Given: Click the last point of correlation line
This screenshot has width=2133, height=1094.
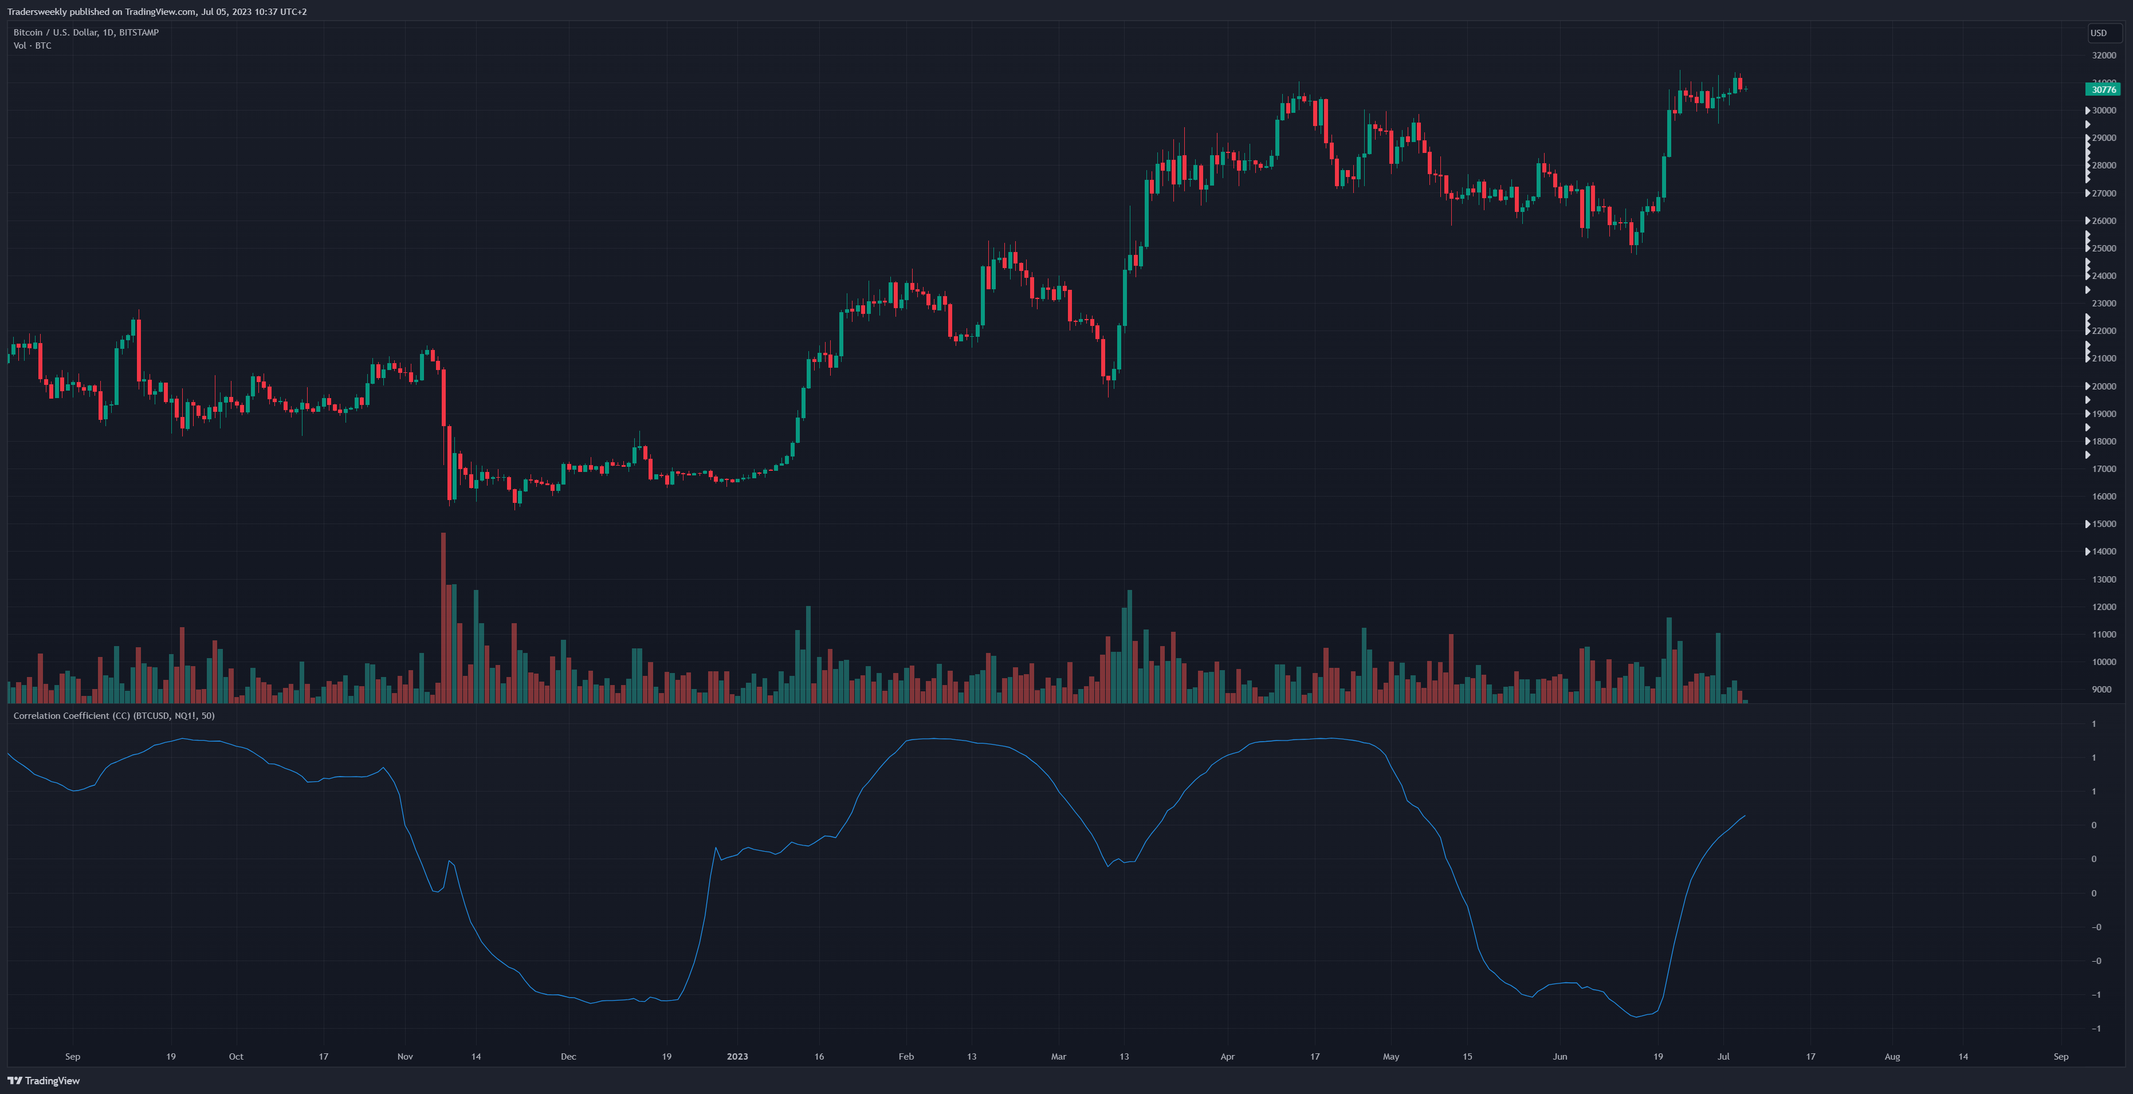Looking at the screenshot, I should 1745,816.
